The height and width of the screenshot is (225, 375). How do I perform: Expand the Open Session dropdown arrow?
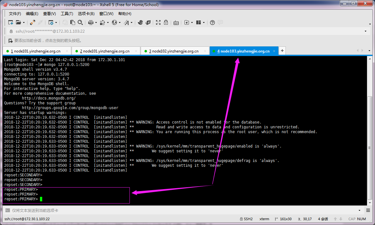[x=24, y=22]
